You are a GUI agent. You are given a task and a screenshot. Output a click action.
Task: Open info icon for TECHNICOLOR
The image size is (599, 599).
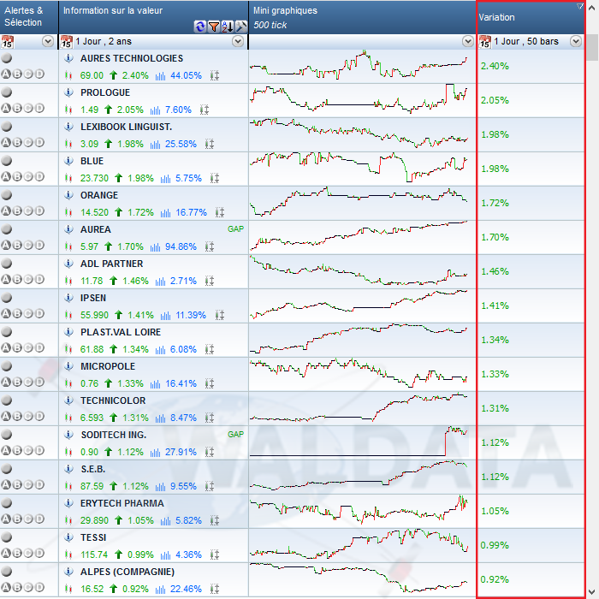pos(68,400)
